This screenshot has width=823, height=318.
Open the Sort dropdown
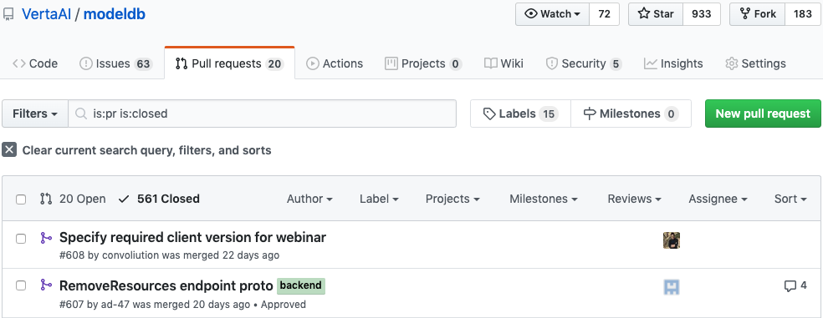(790, 199)
